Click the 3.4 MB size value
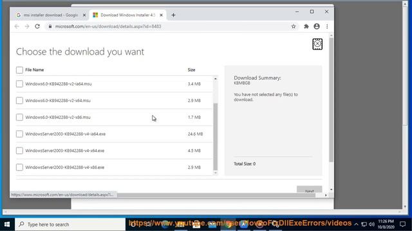 (194, 84)
